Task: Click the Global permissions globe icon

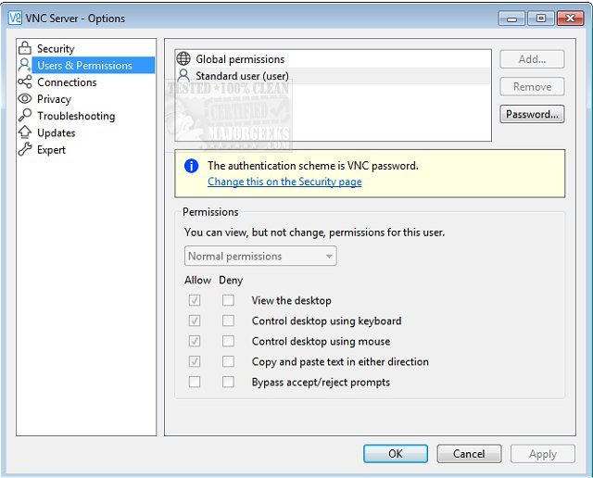Action: 183,59
